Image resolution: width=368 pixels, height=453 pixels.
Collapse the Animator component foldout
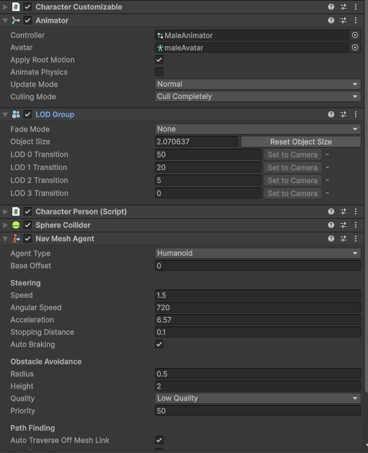coord(5,20)
